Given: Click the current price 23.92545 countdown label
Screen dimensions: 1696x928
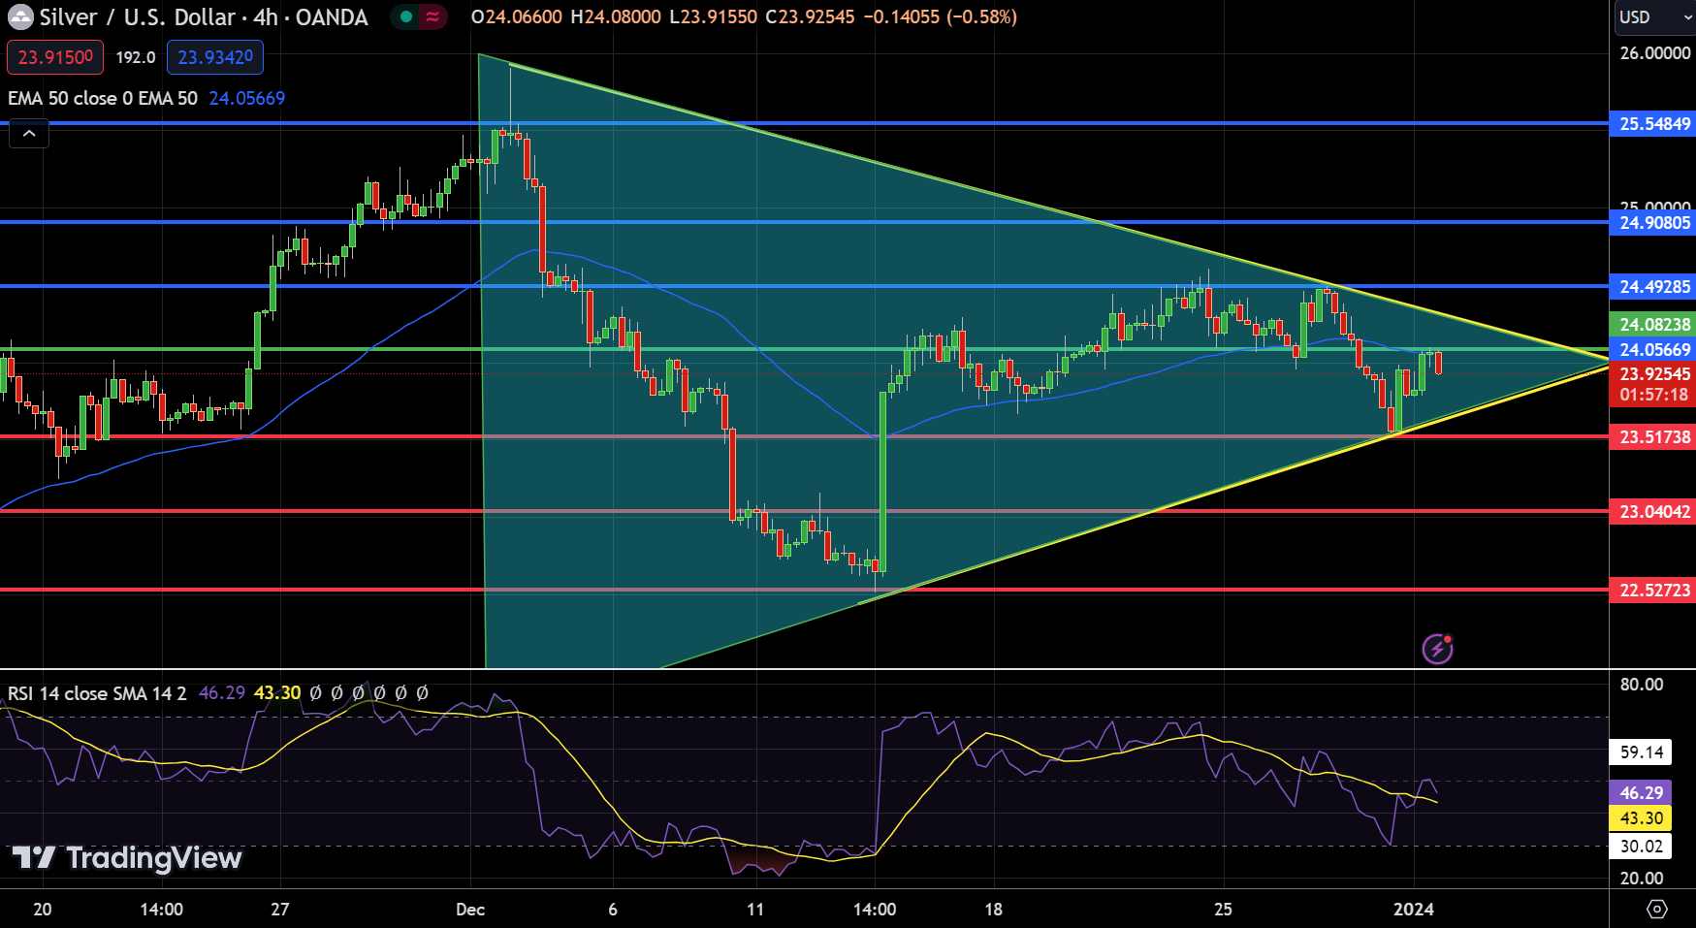Looking at the screenshot, I should pos(1654,384).
